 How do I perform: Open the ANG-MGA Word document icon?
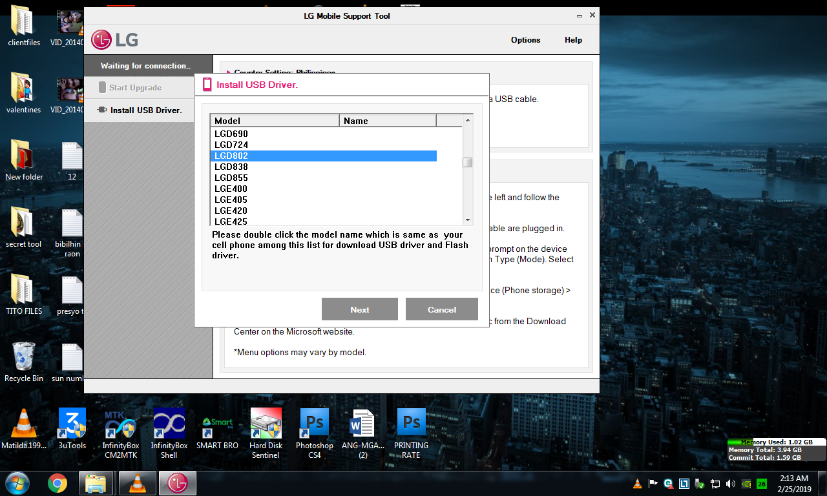pyautogui.click(x=362, y=434)
